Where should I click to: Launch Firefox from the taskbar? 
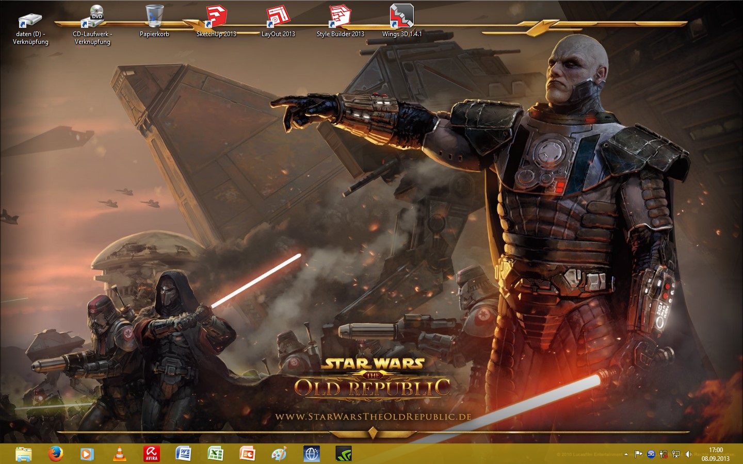point(56,454)
